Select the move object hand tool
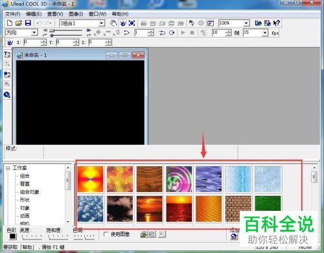 tap(113, 23)
